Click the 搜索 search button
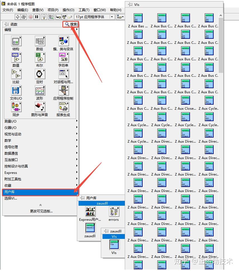 click(x=70, y=24)
